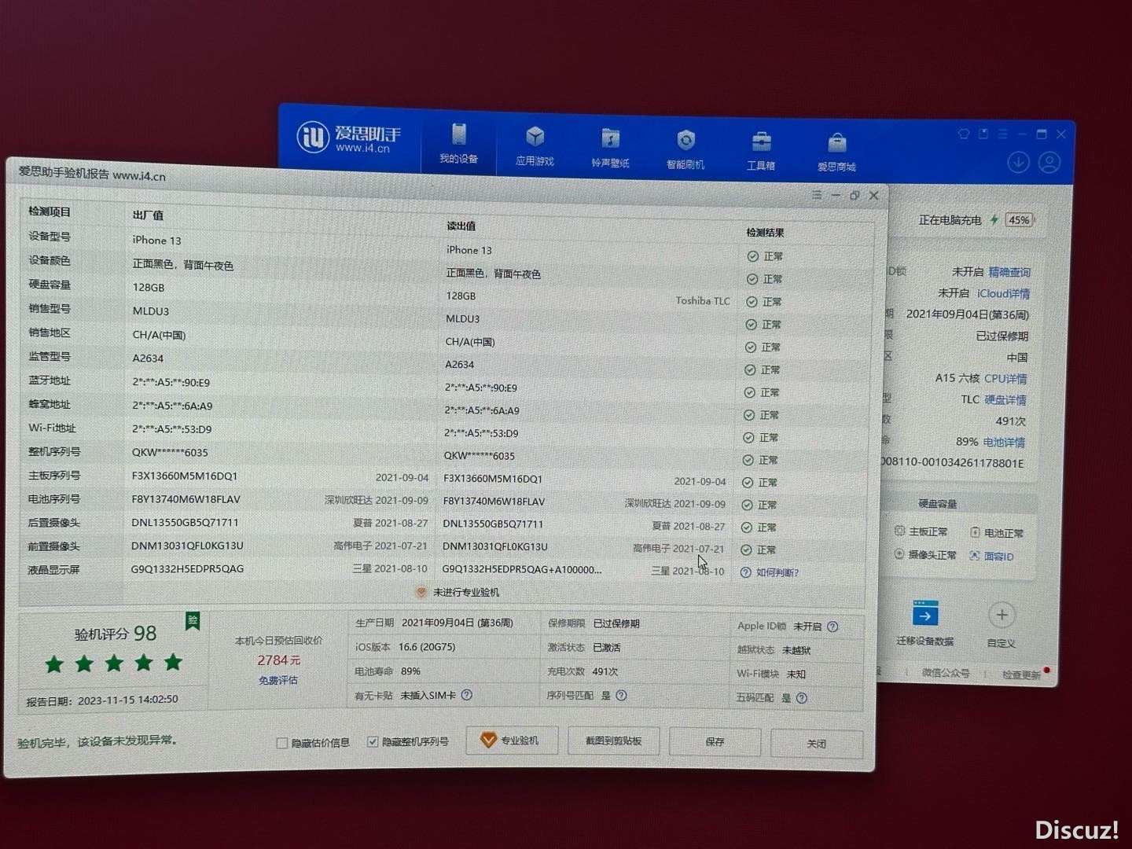Click green 验 badge by score
Viewport: 1132px width, 849px height.
click(x=193, y=621)
